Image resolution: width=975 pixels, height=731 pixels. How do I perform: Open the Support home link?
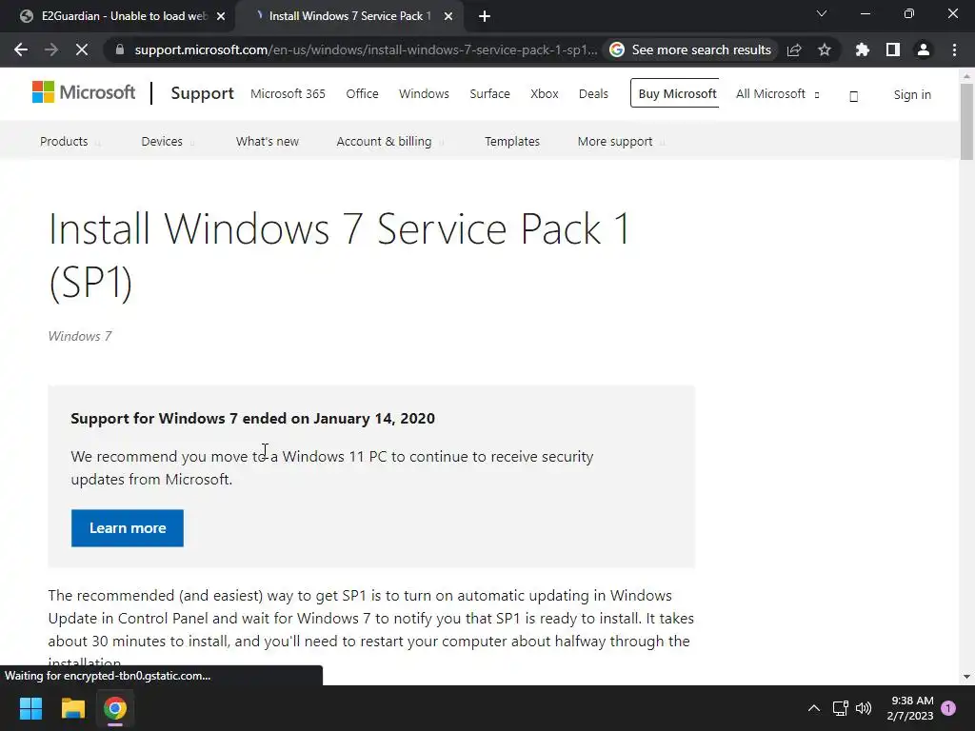(x=202, y=93)
